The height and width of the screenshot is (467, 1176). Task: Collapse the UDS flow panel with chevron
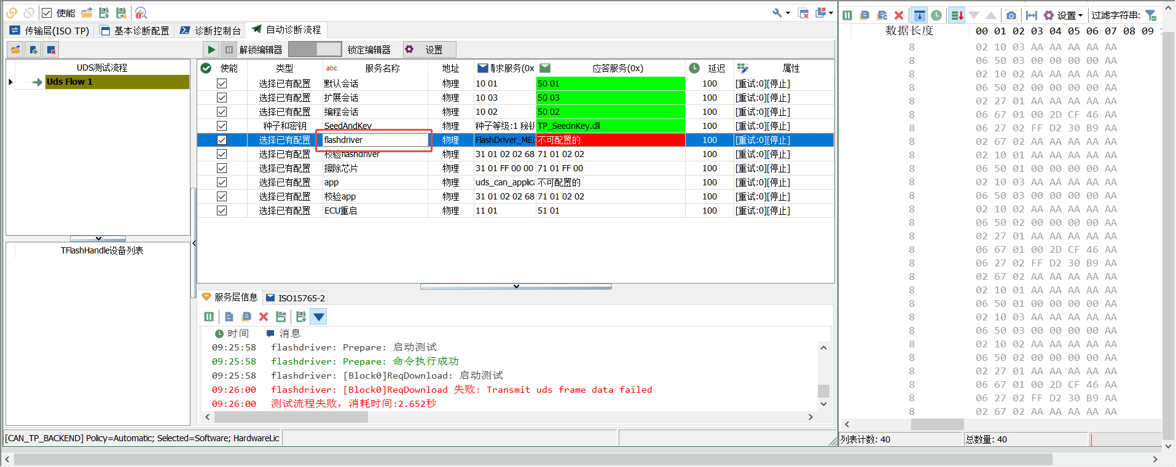click(x=98, y=238)
